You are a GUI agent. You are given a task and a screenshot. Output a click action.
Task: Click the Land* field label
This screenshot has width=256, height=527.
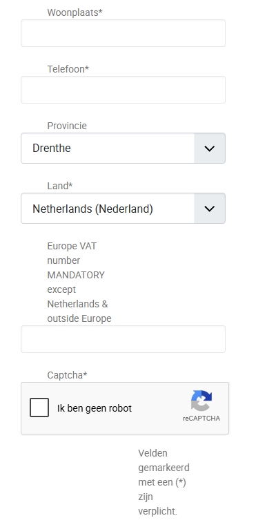tap(60, 186)
